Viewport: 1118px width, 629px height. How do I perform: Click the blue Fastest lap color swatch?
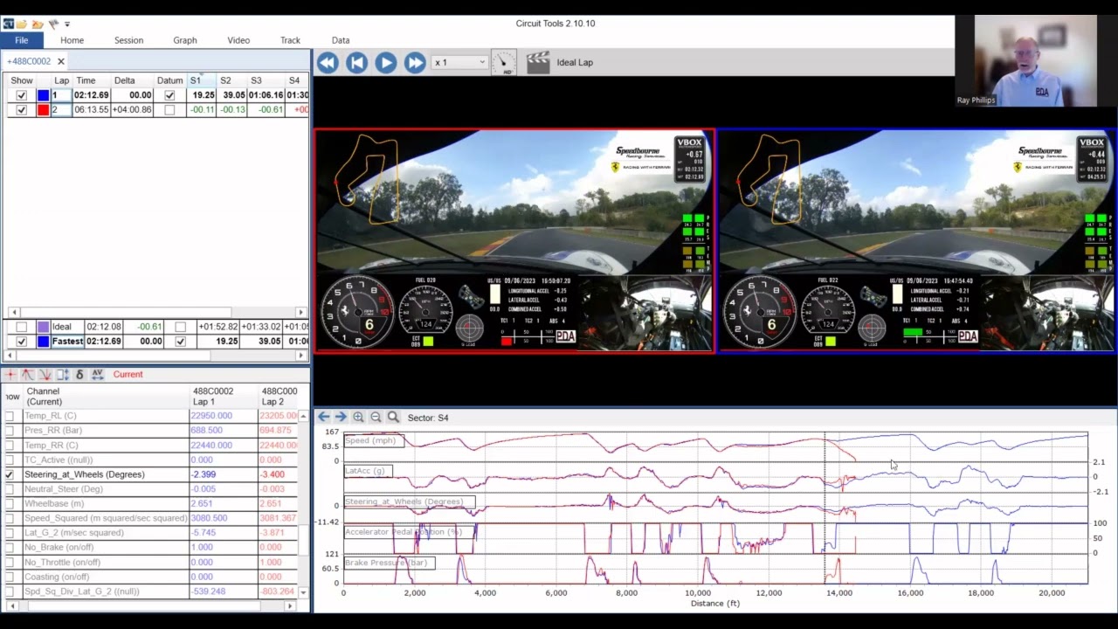tap(43, 342)
